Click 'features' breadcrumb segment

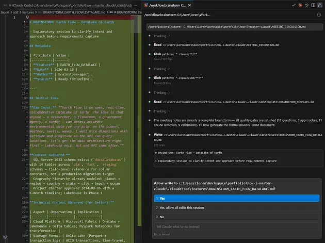point(28,12)
